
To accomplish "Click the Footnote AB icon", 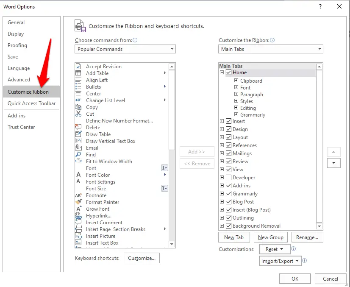I will click(78, 195).
